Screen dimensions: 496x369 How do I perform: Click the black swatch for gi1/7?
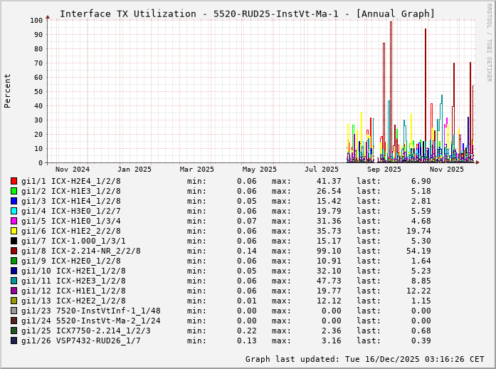coord(14,241)
